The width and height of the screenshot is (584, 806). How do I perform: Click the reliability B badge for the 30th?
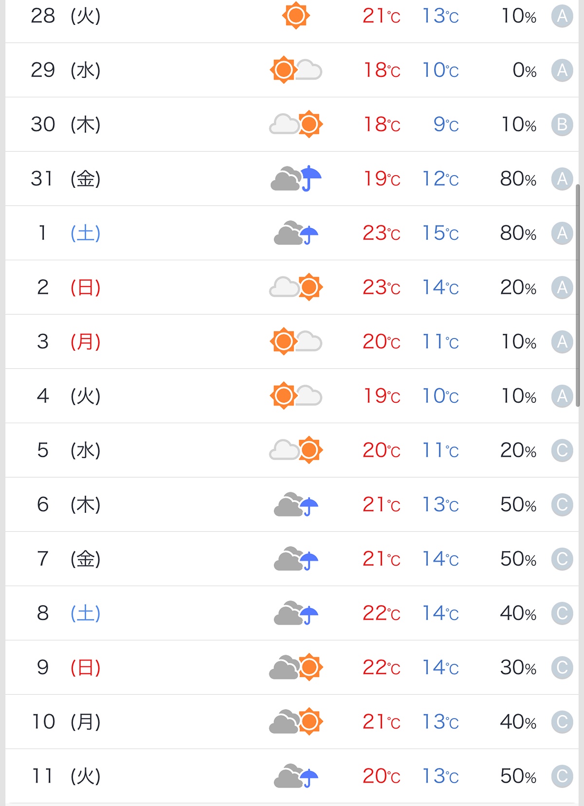(x=562, y=125)
